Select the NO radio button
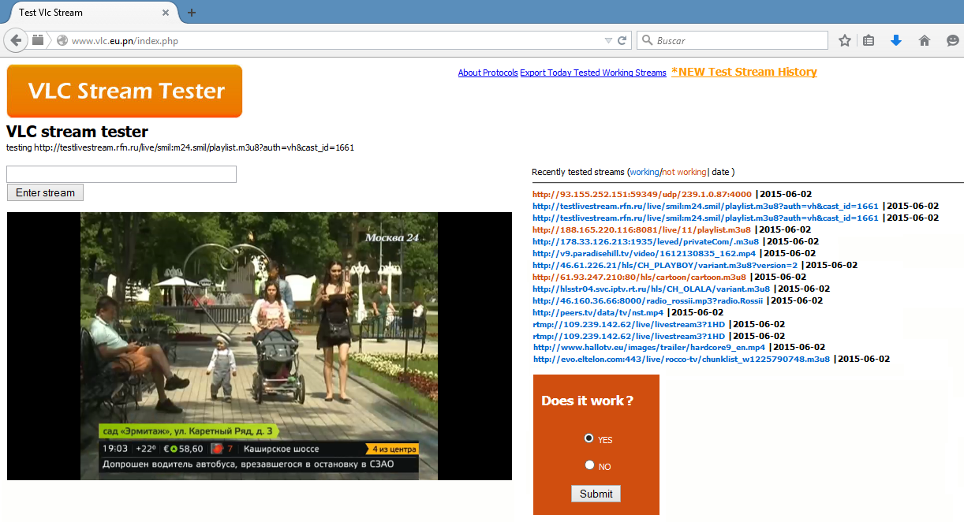 (588, 465)
